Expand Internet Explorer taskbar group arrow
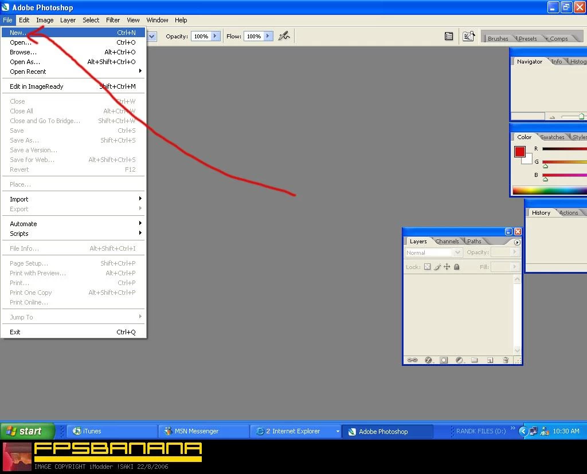Screen dimensions: 587x474 [x=337, y=432]
